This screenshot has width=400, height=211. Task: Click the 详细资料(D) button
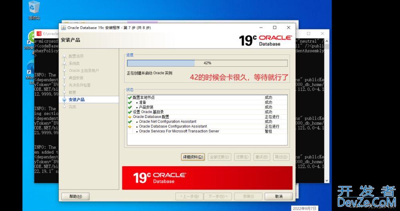[x=193, y=157]
